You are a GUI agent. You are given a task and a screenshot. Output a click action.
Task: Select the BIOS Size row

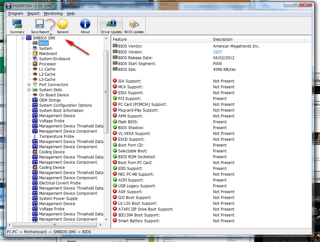point(211,69)
